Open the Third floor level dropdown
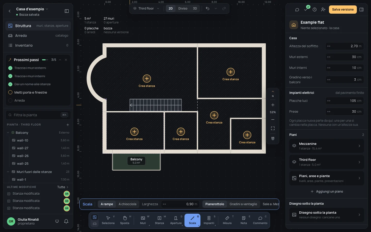 (x=146, y=9)
